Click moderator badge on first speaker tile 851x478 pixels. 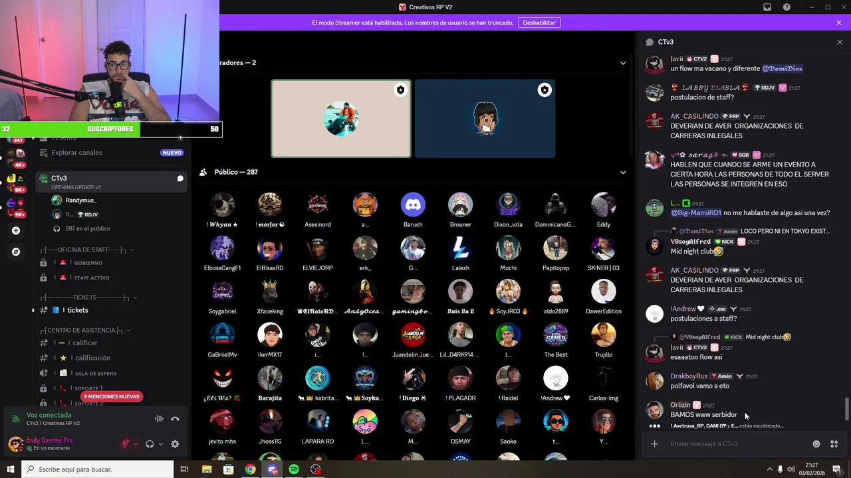point(400,90)
